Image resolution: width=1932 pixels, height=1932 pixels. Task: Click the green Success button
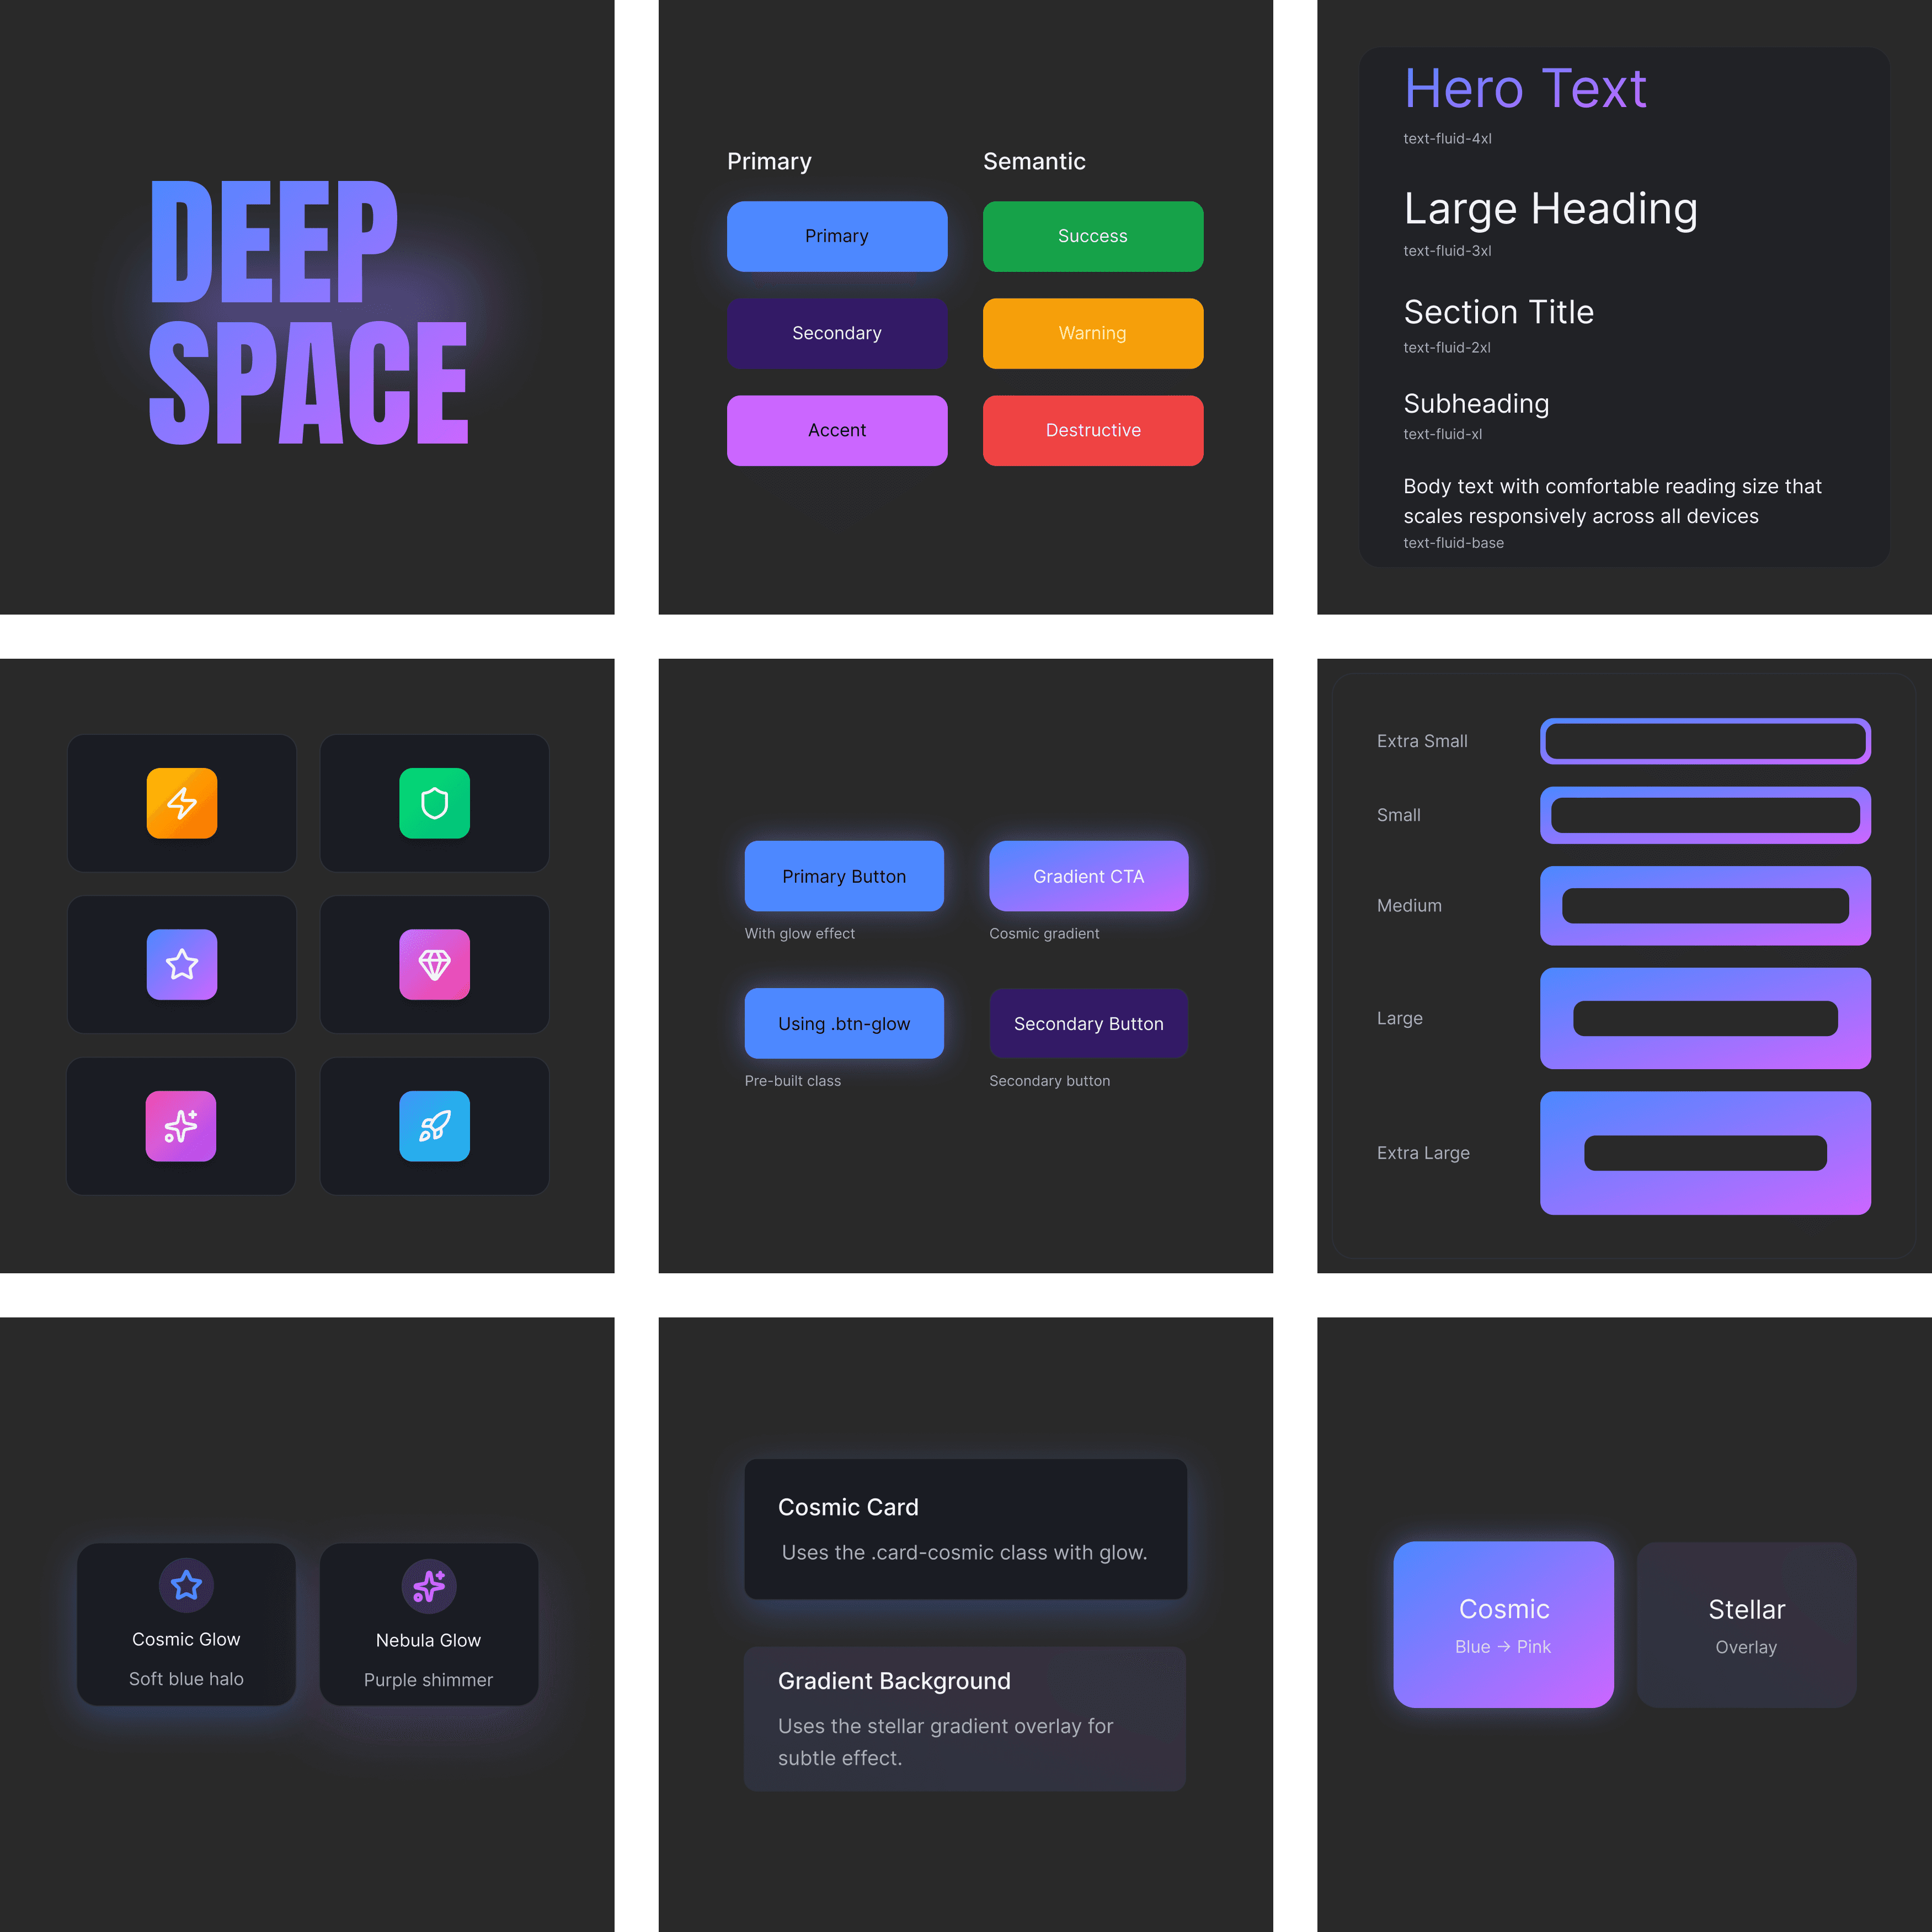1092,236
